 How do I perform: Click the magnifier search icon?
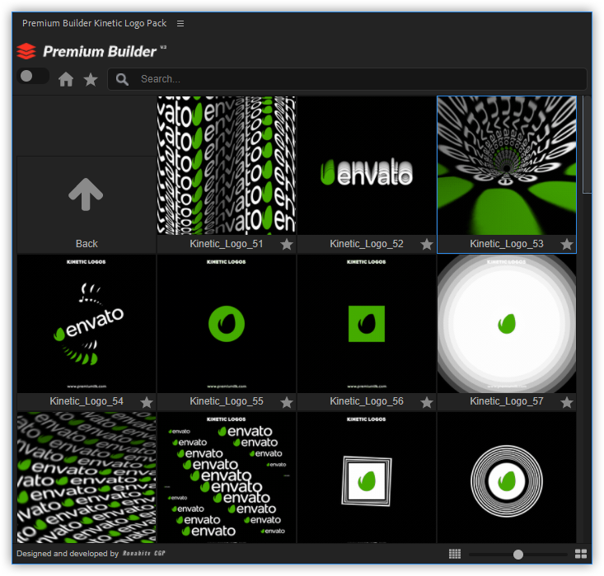[x=122, y=79]
